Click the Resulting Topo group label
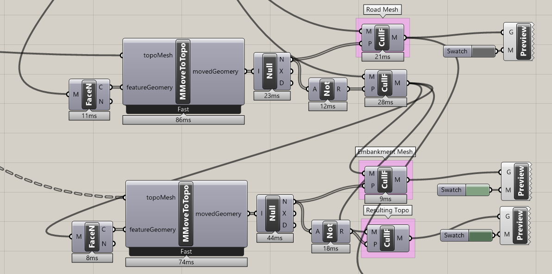 [387, 210]
